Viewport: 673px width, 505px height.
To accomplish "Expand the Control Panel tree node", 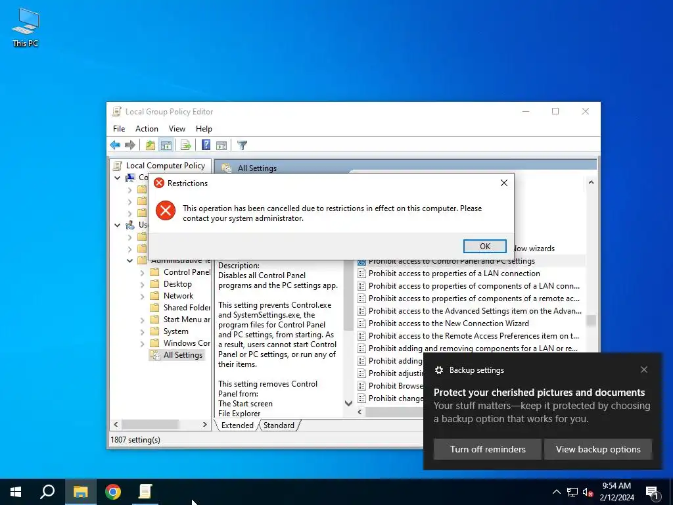I will point(142,272).
